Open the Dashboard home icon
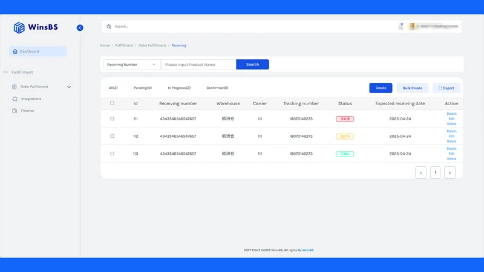The width and height of the screenshot is (484, 272). click(x=15, y=51)
